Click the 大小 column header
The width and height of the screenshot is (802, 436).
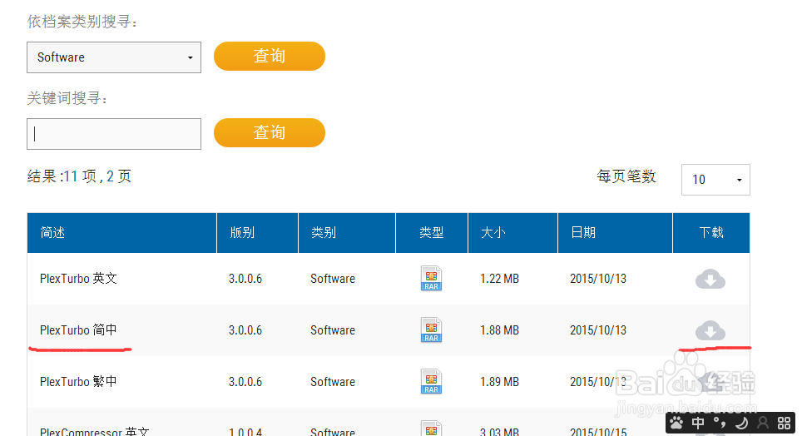point(512,233)
